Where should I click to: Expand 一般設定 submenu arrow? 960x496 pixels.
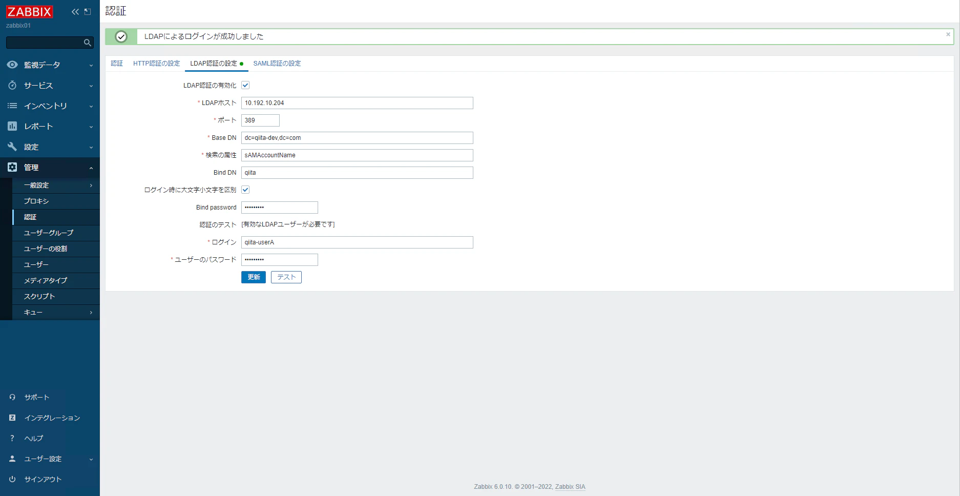coord(91,185)
